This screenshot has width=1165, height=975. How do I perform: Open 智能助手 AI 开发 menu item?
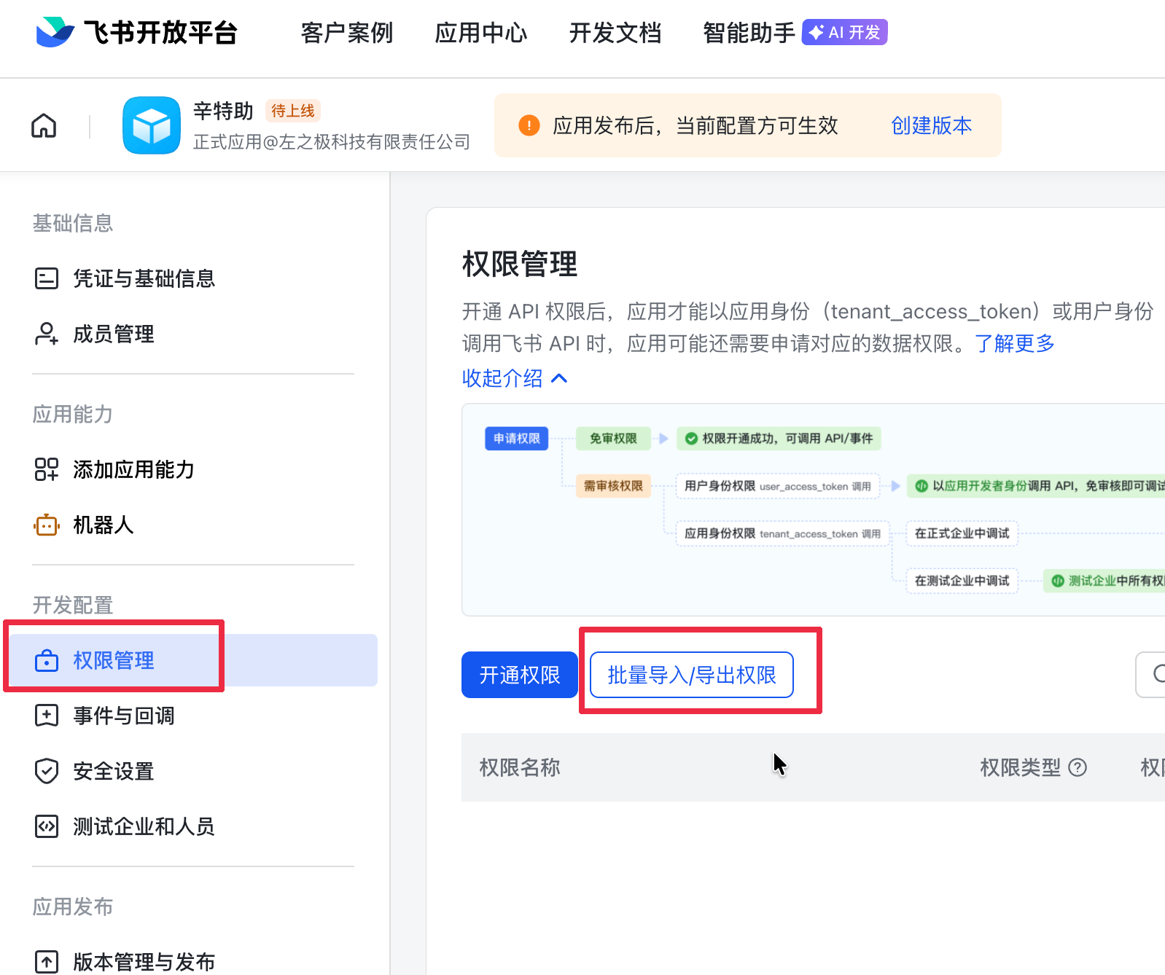click(795, 33)
